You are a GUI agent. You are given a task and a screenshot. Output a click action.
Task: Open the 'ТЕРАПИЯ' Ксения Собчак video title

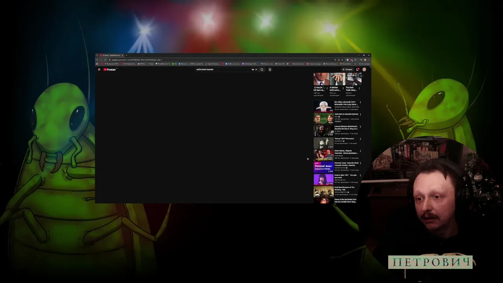point(346,114)
